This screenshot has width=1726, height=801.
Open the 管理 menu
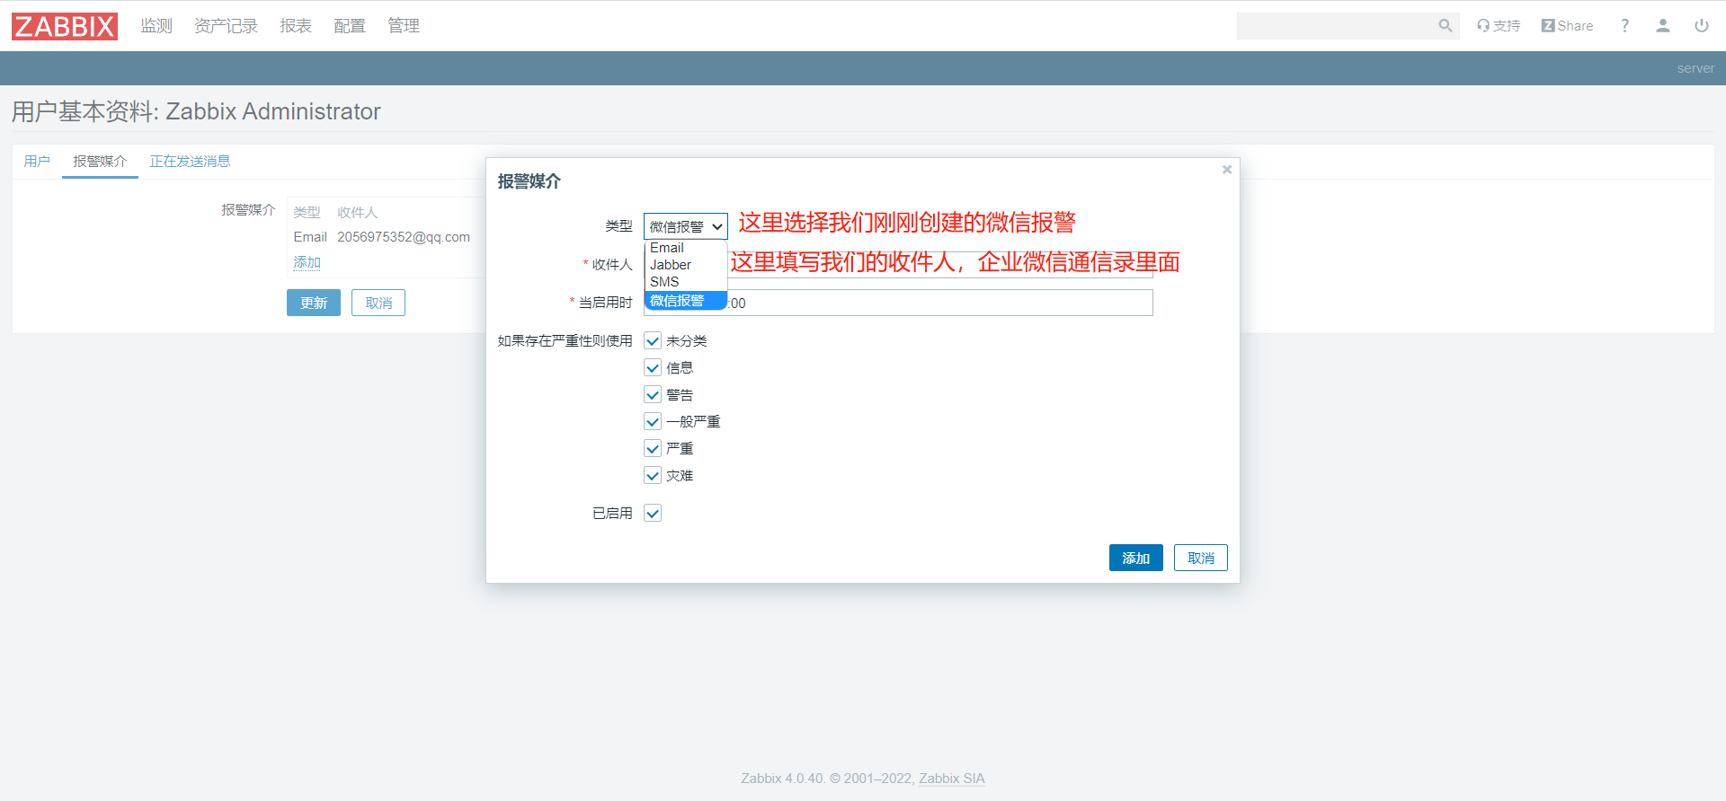[x=404, y=26]
